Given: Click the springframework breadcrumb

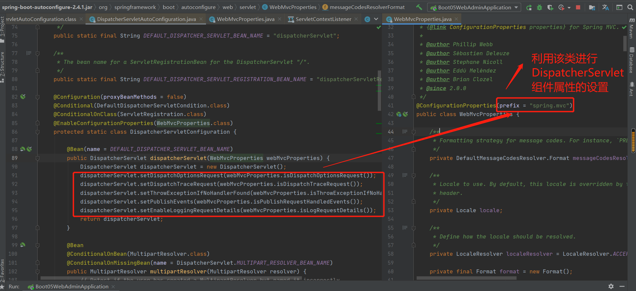Looking at the screenshot, I should pyautogui.click(x=135, y=7).
